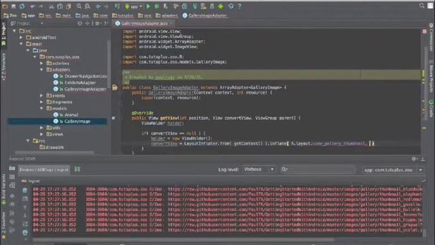Viewport: 435px width, 245px height.
Task: Paste from clipboard using the toolbar icon
Action: coord(69,6)
